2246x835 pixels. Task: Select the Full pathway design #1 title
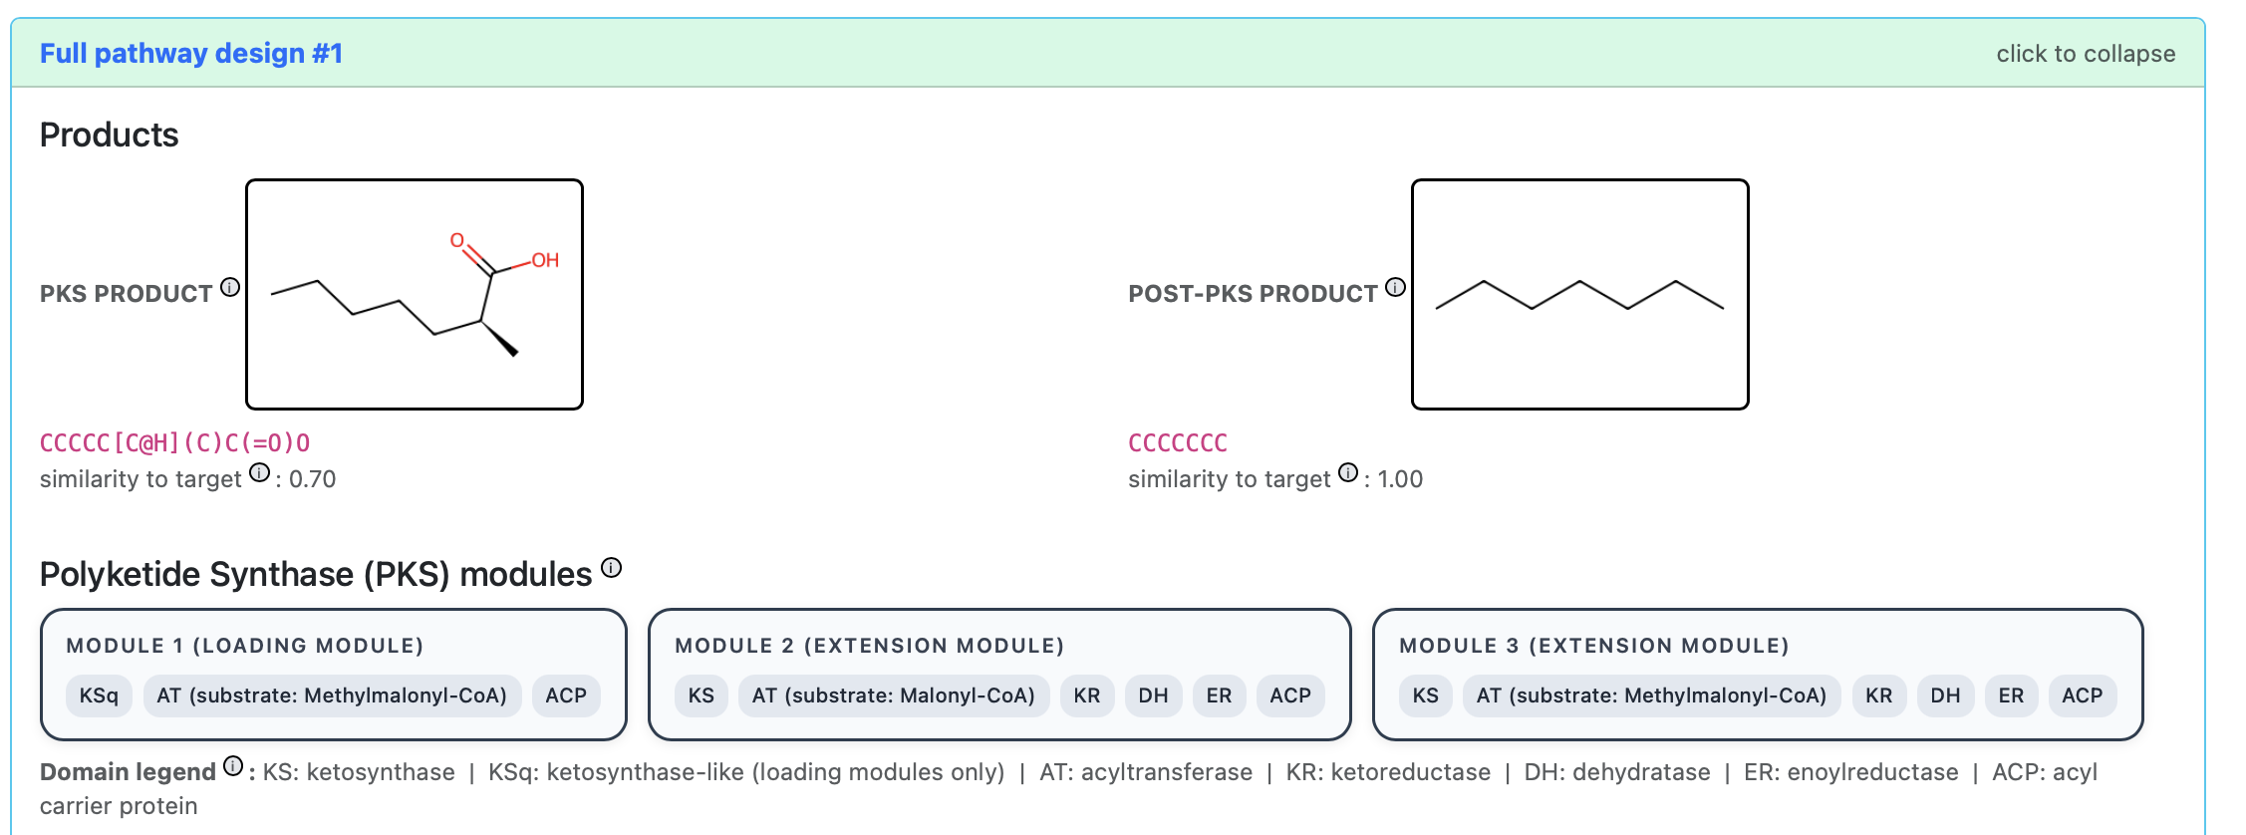pos(191,54)
